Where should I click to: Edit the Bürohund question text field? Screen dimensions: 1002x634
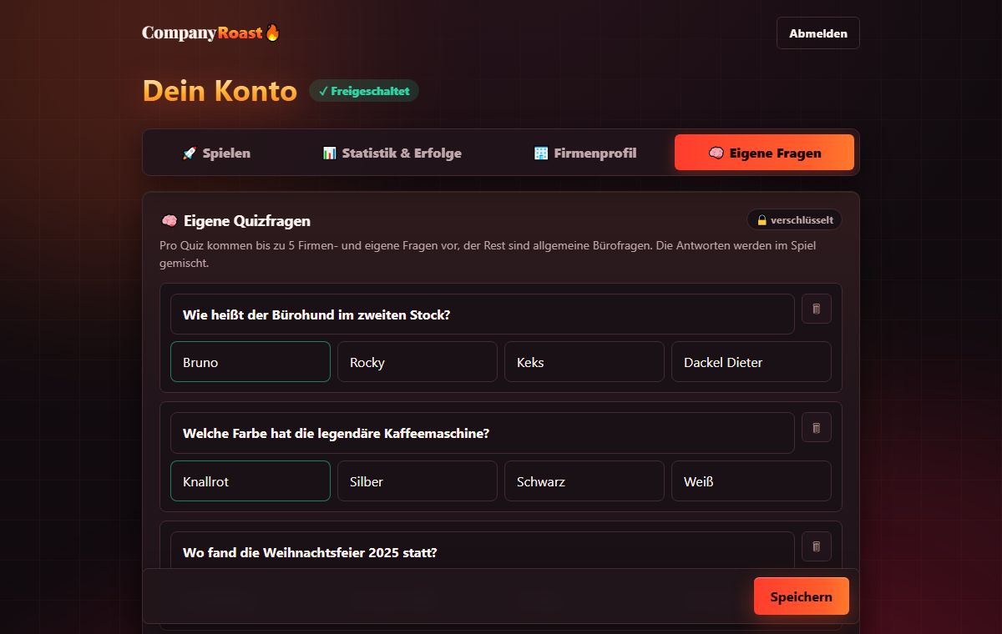point(483,314)
